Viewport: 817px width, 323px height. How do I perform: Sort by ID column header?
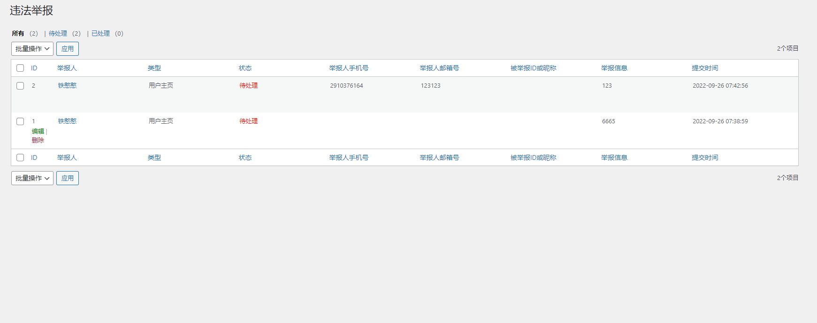pyautogui.click(x=34, y=68)
